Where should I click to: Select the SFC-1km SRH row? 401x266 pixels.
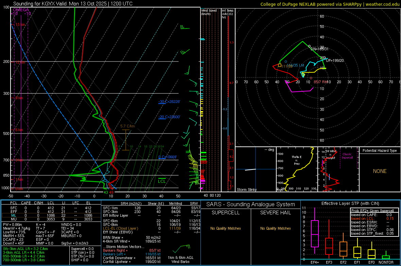(152, 208)
